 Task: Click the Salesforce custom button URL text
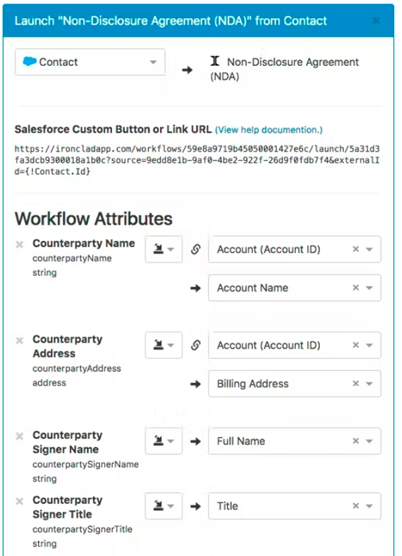[197, 160]
